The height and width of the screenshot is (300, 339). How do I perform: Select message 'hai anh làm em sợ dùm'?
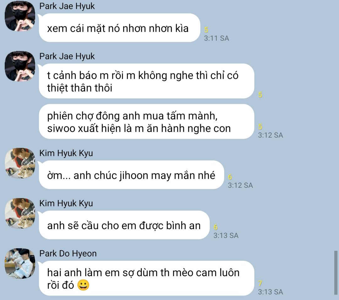pyautogui.click(x=146, y=278)
